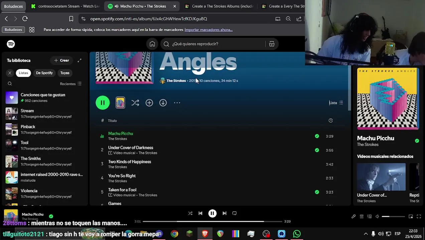This screenshot has height=240, width=425.
Task: Open connect to a device
Action: (x=370, y=217)
